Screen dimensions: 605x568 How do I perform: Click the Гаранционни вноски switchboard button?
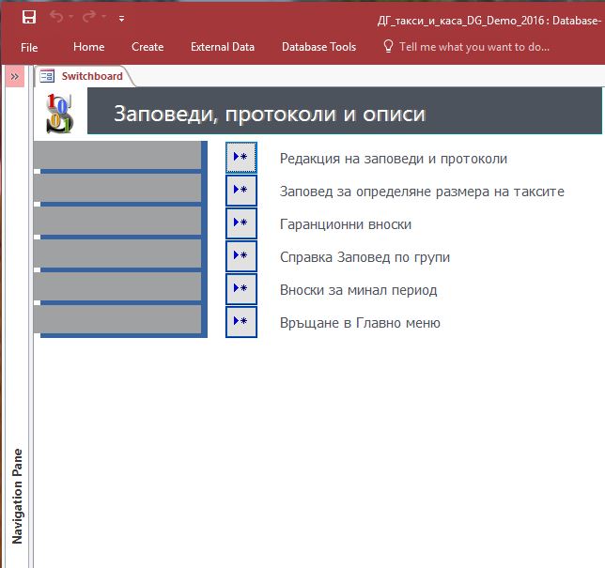click(240, 223)
